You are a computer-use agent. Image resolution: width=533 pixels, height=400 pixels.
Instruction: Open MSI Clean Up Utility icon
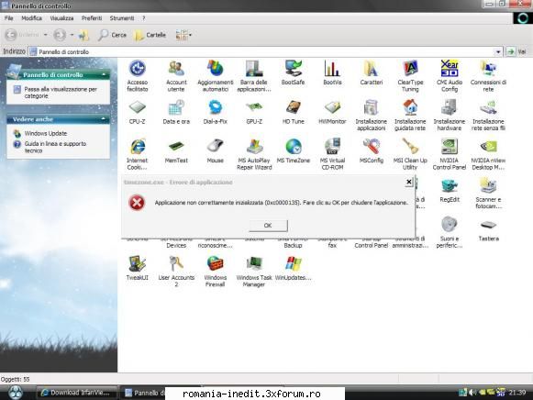point(410,154)
